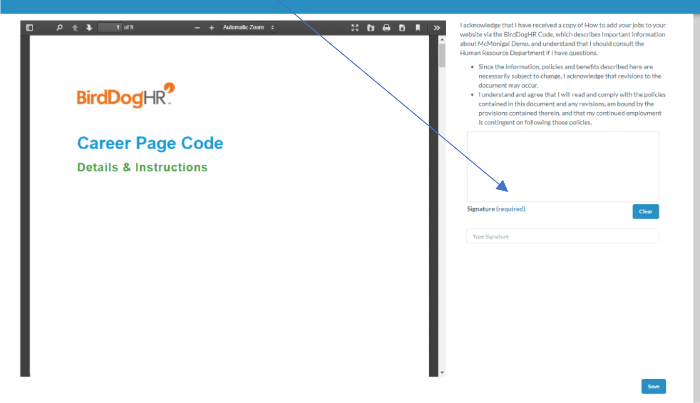Viewport: 700px width, 403px height.
Task: Download the PDF document
Action: 402,28
